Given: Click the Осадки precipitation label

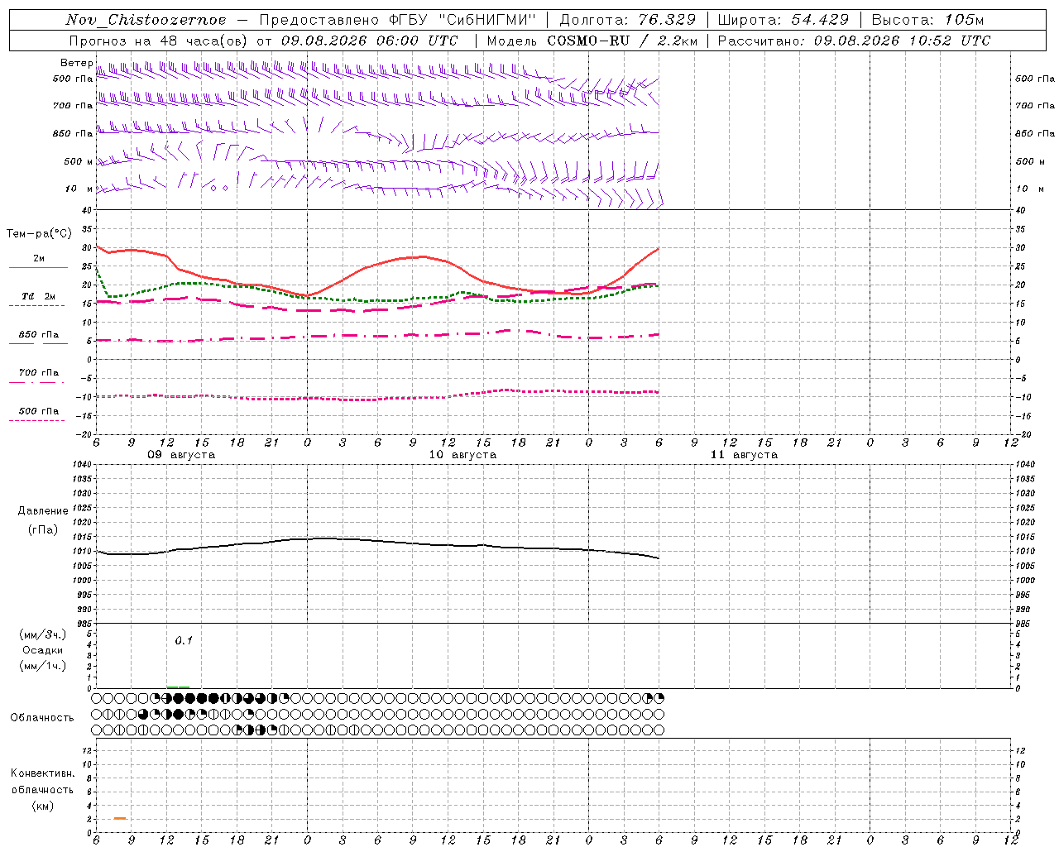Looking at the screenshot, I should [42, 650].
